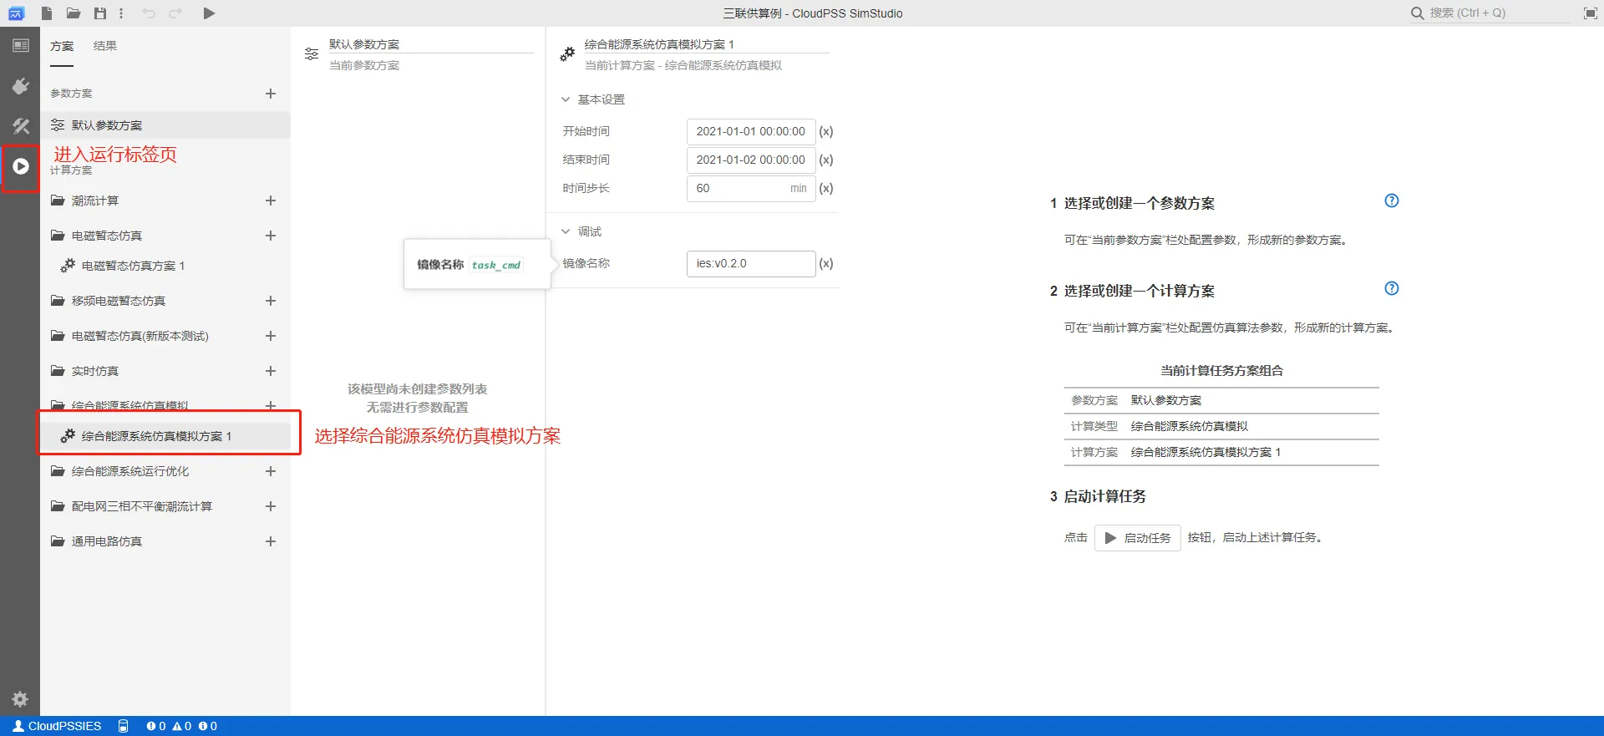Screen dimensions: 1604x736
Task: Click the CloudPSS logo icon
Action: [x=16, y=13]
